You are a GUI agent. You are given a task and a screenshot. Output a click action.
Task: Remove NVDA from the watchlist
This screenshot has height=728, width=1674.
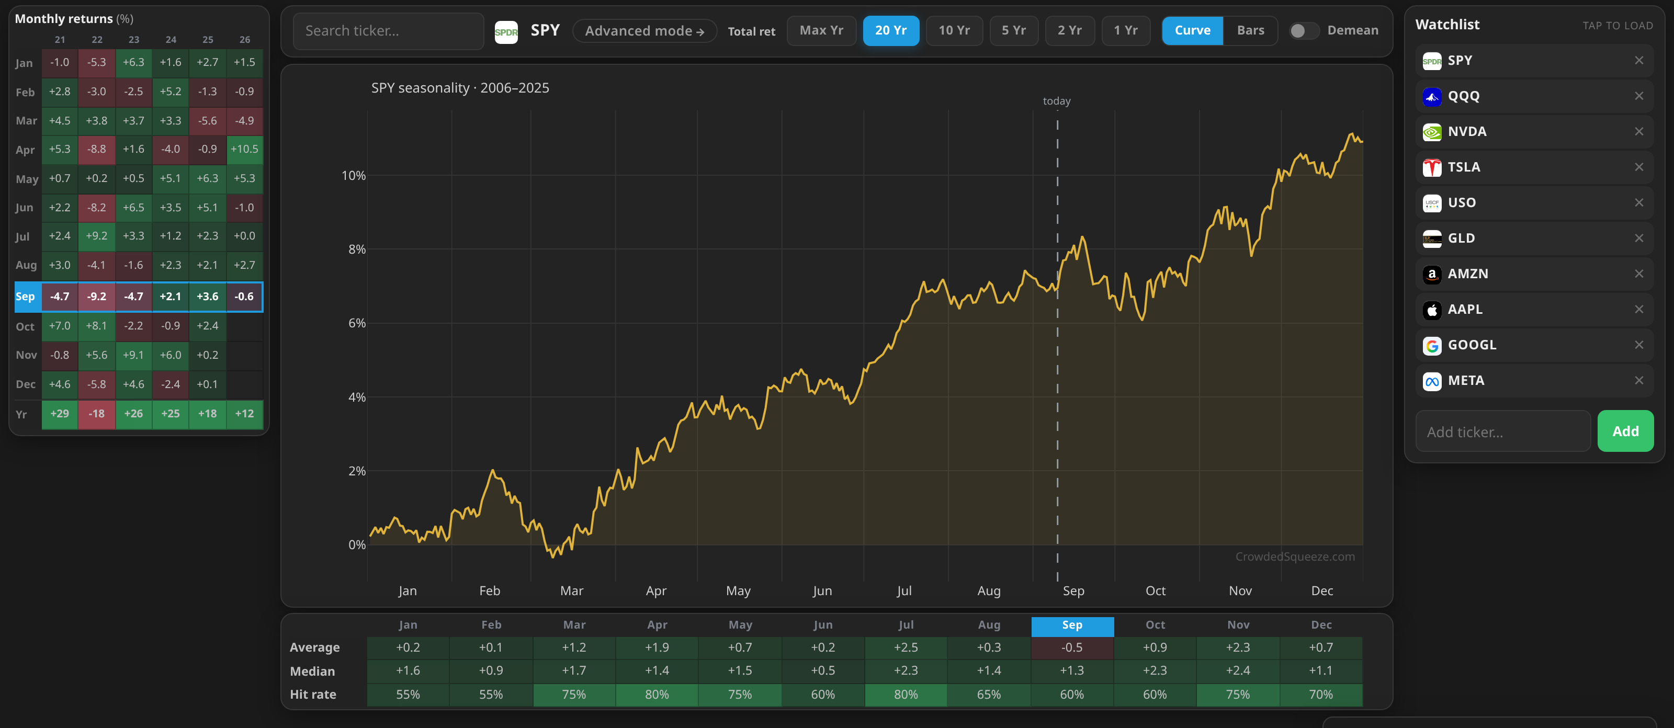tap(1638, 132)
